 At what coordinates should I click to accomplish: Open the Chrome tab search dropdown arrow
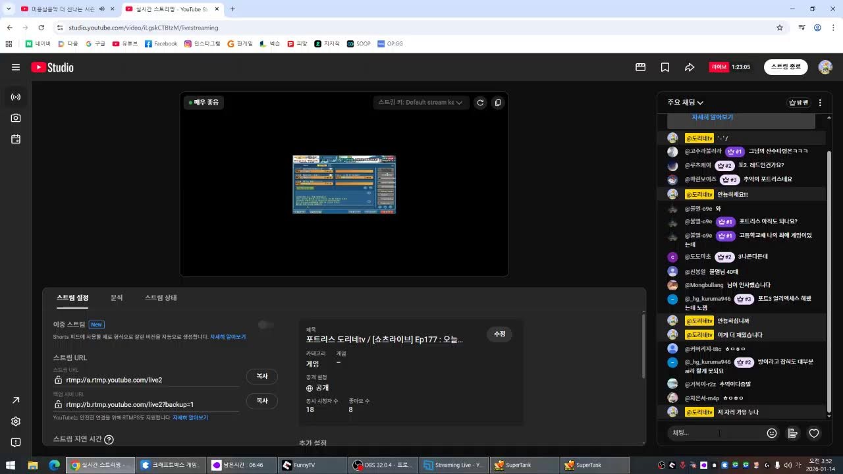coord(9,9)
